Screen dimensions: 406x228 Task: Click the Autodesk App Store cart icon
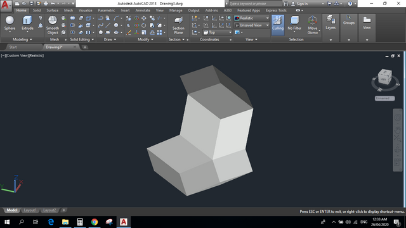(329, 4)
